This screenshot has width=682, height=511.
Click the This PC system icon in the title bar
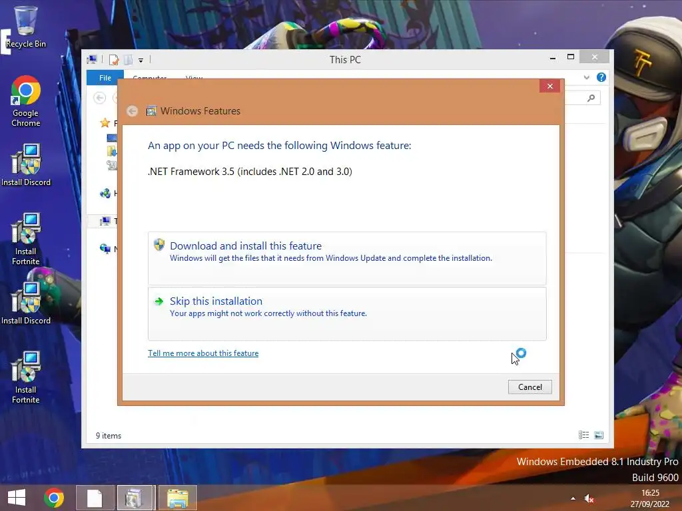pos(92,59)
